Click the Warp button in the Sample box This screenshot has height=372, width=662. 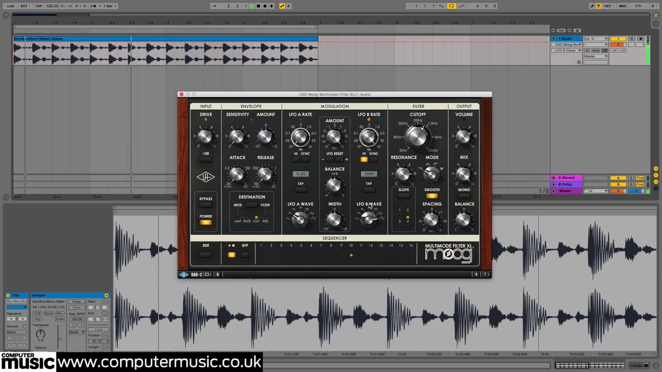(x=77, y=301)
